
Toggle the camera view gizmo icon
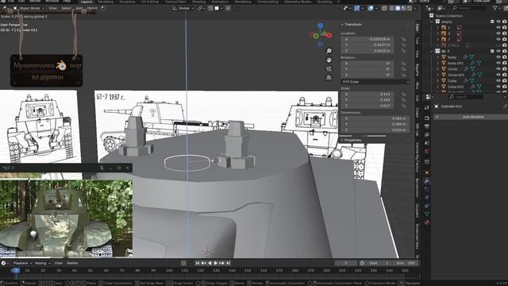click(329, 69)
